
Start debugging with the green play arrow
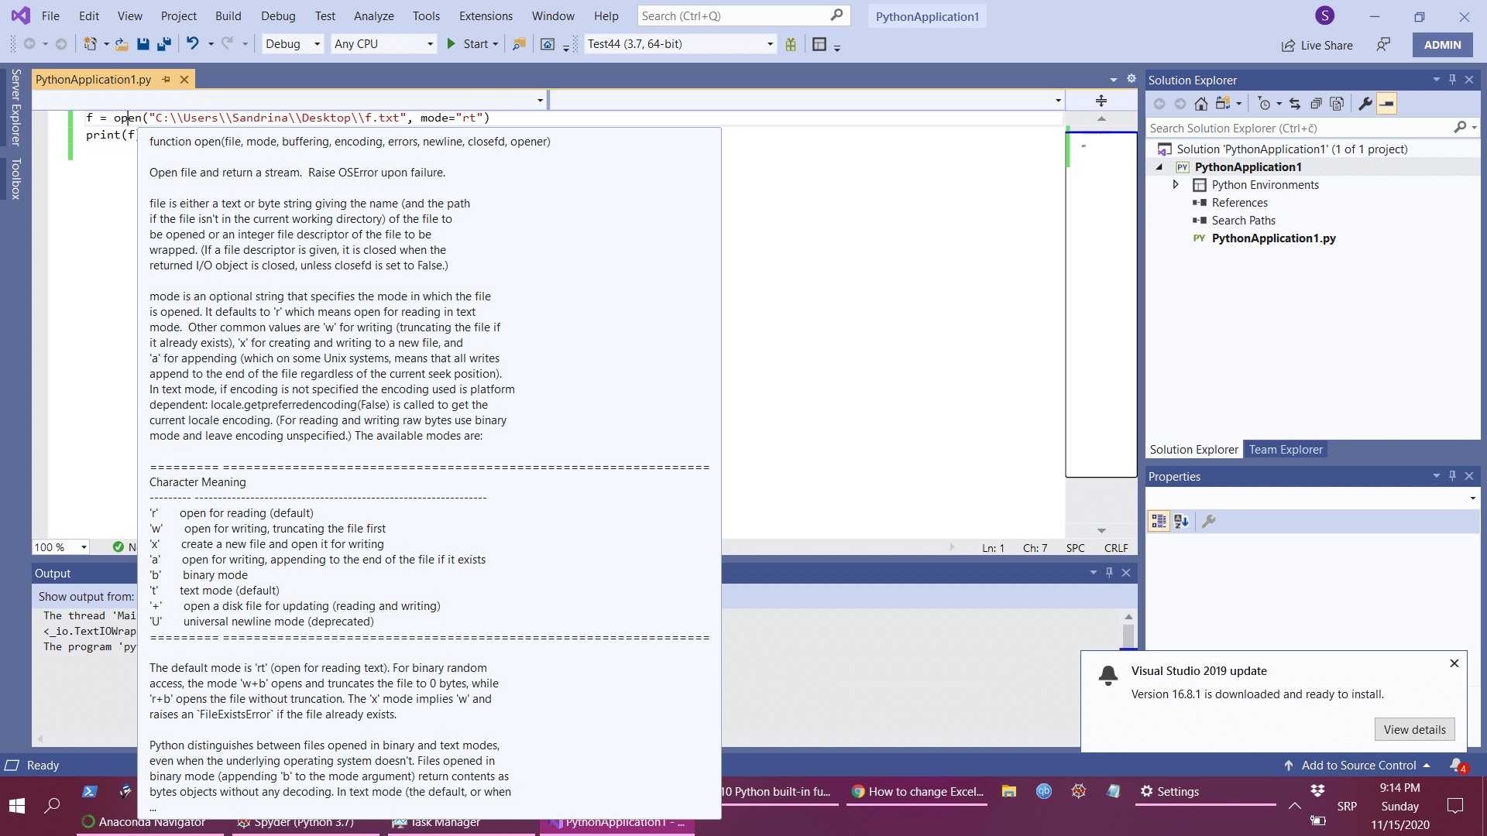pos(452,44)
